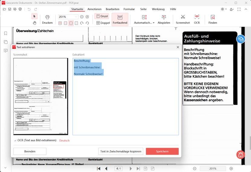The width and height of the screenshot is (251, 172).
Task: Click previous view icon in status bar
Action: tap(146, 168)
